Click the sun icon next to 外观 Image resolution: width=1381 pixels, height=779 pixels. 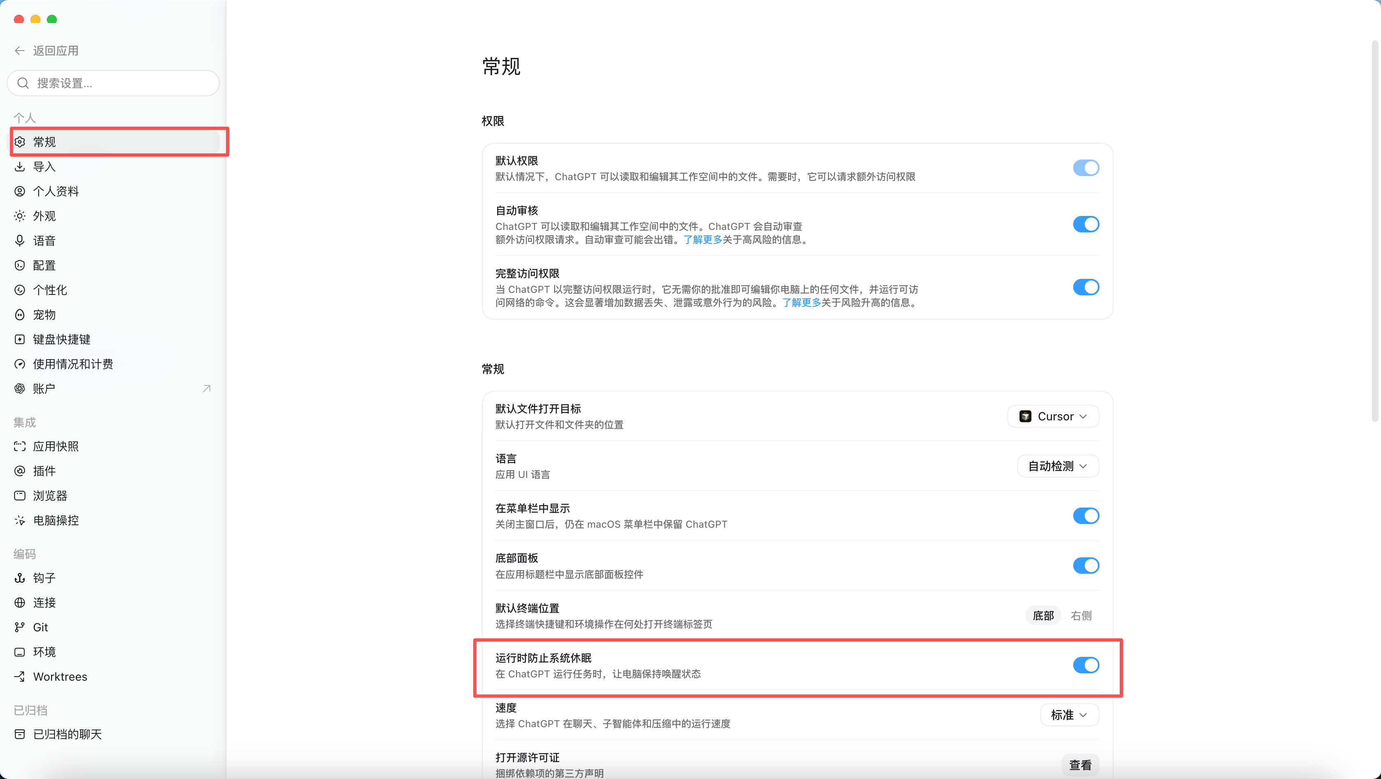[x=20, y=216]
